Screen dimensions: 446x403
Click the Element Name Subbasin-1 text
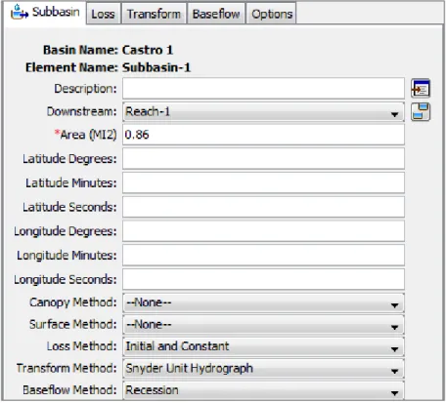(108, 67)
